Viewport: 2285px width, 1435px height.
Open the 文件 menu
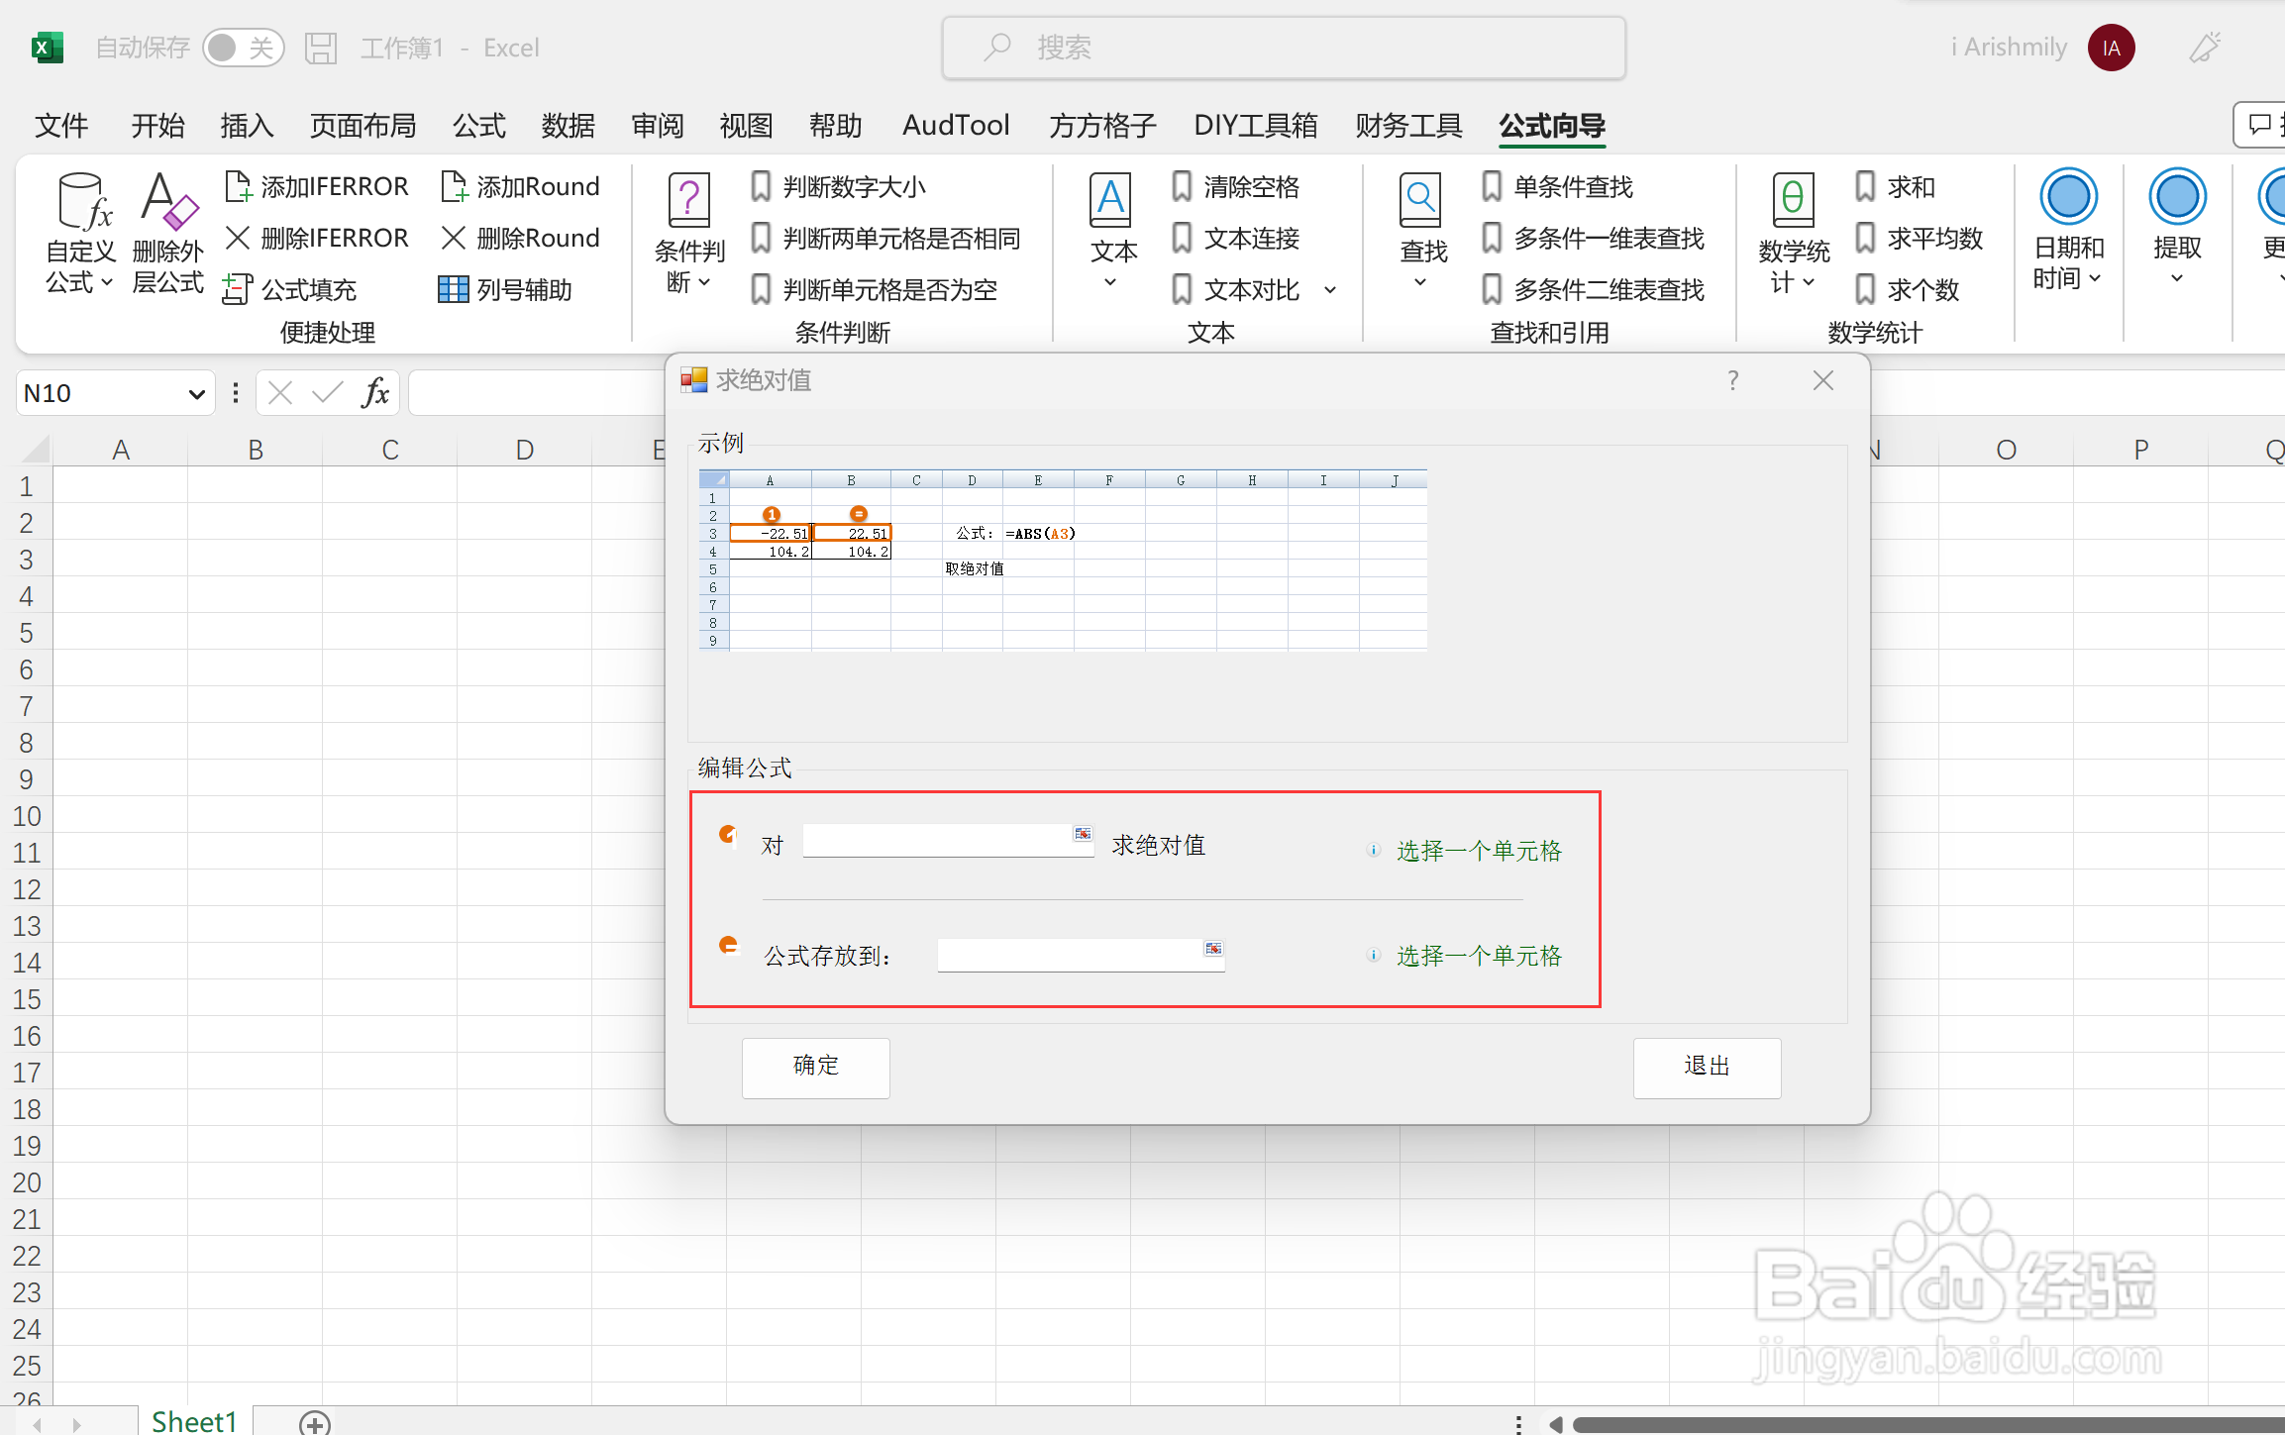(x=61, y=126)
